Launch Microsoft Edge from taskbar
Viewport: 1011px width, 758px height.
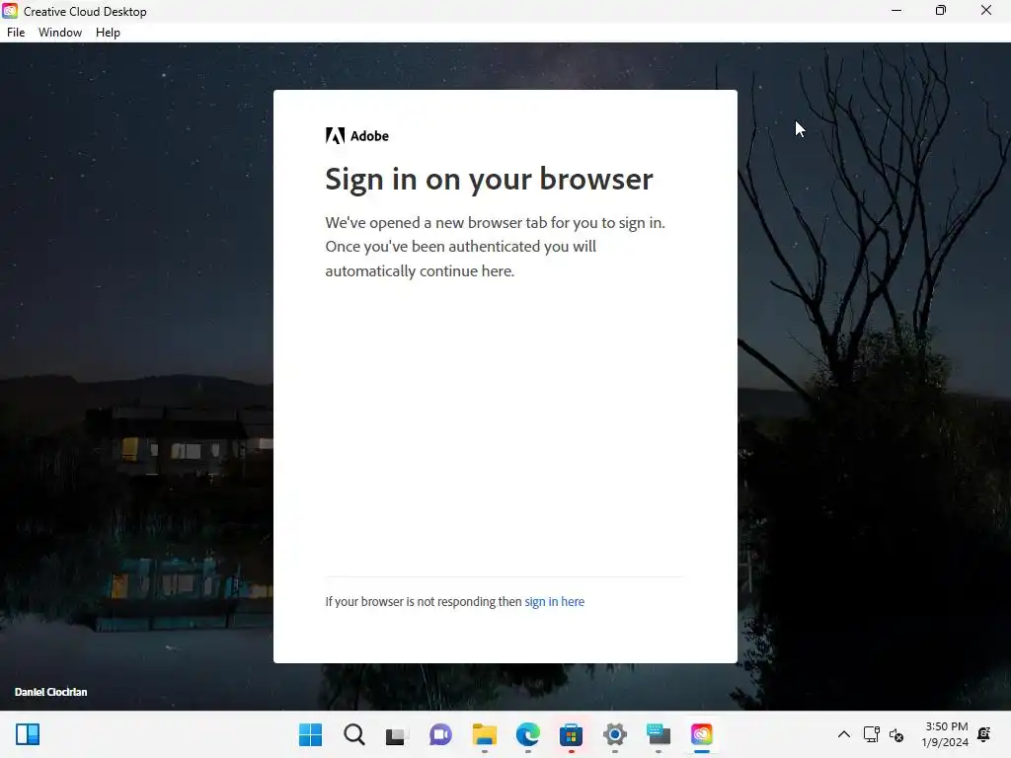tap(527, 734)
